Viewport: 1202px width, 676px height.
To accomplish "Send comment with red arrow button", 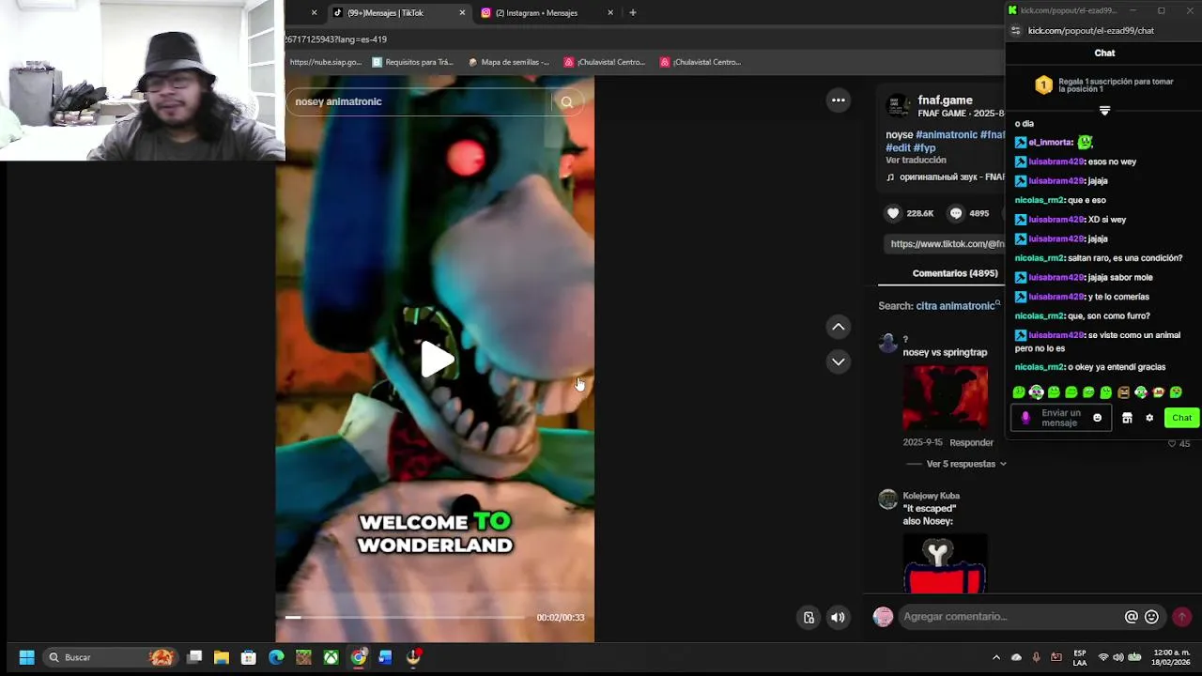I will coord(1182,617).
